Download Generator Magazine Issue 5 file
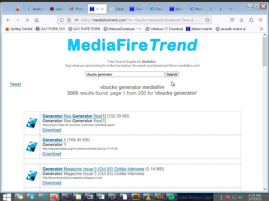Image resolution: width=269 pixels, height=201 pixels. click(52, 183)
